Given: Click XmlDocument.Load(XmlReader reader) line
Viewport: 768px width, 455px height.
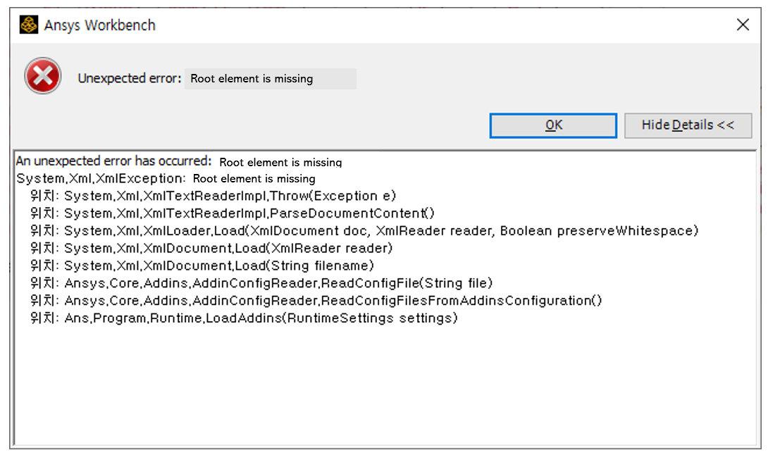Looking at the screenshot, I should tap(211, 249).
